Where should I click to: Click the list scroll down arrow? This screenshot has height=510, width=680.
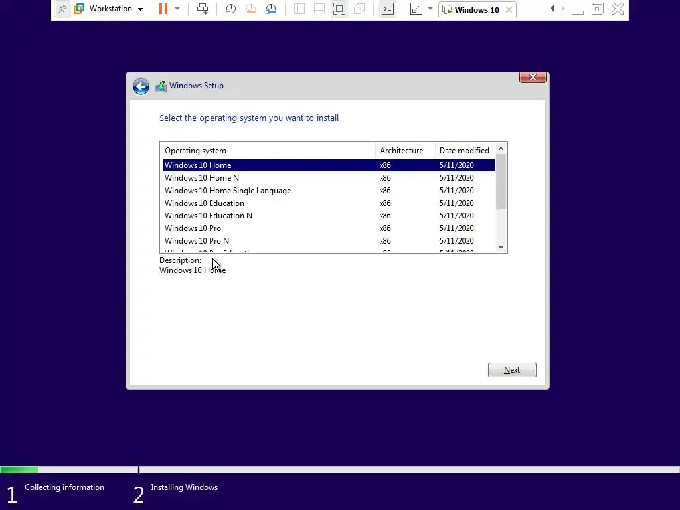coord(501,247)
